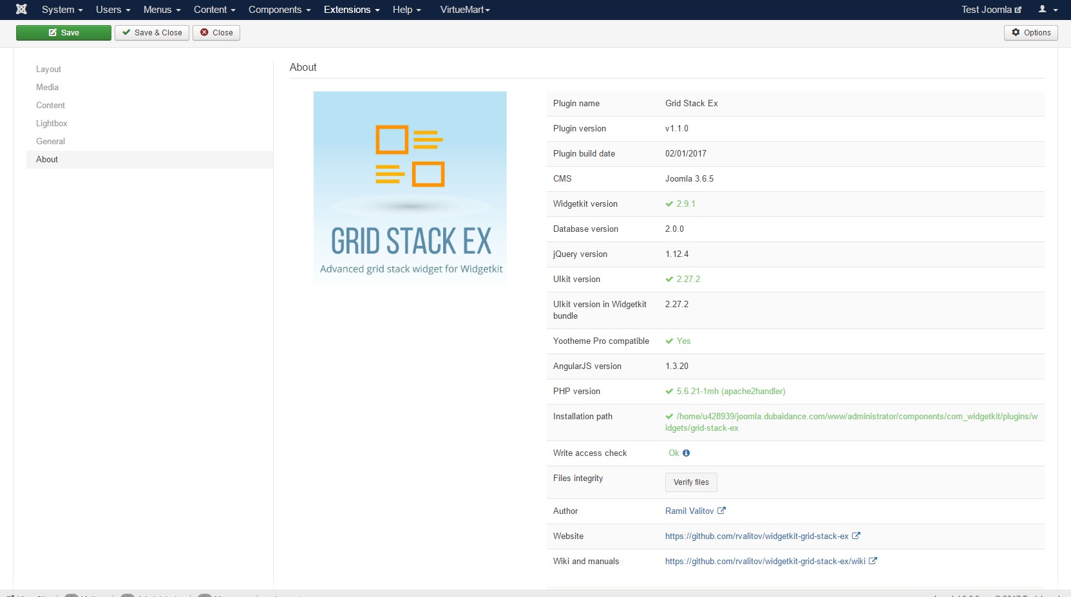Click the About section heading

tap(303, 67)
